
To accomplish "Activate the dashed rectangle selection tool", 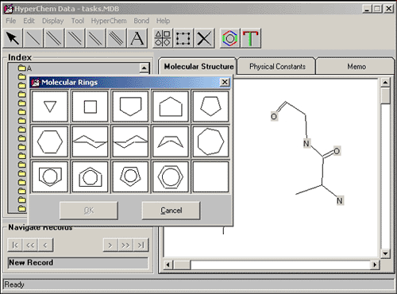I will 183,38.
